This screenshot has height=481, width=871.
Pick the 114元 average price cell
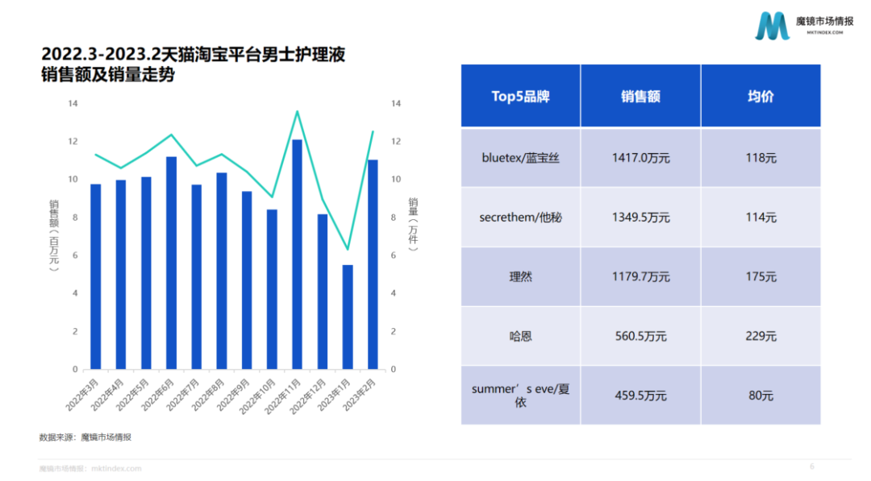[x=761, y=217]
